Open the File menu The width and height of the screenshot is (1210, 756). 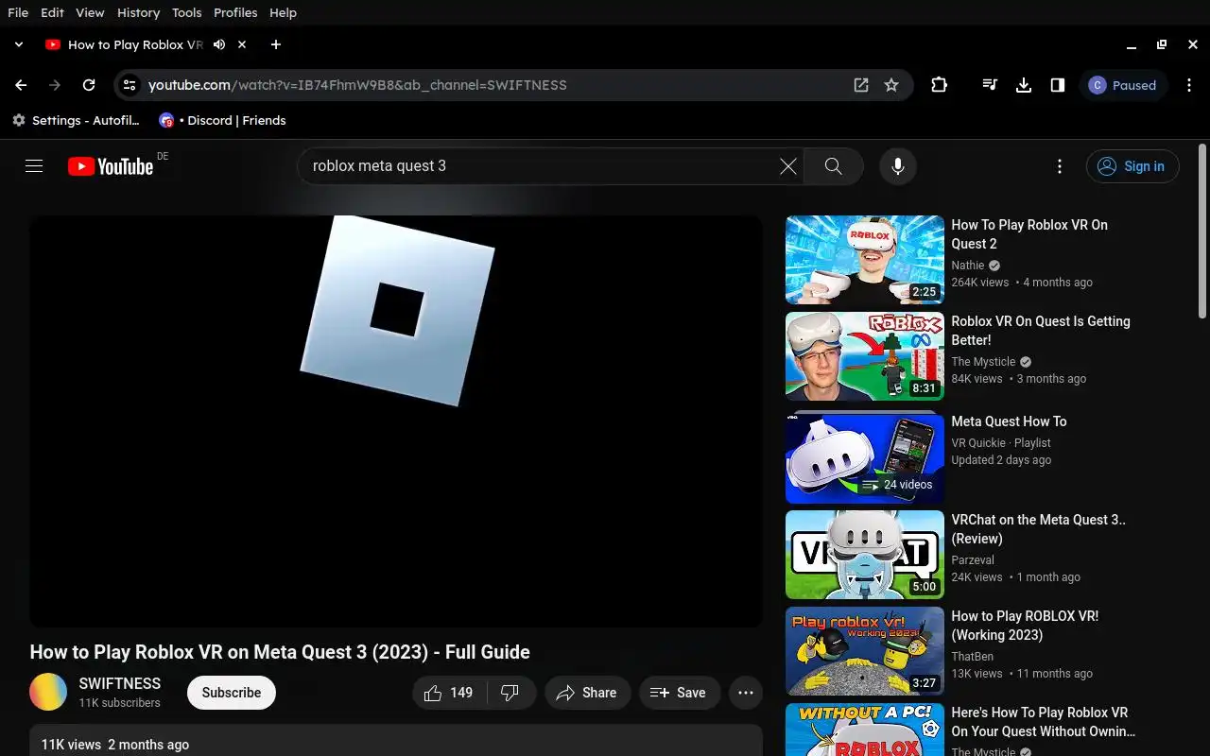[x=18, y=12]
